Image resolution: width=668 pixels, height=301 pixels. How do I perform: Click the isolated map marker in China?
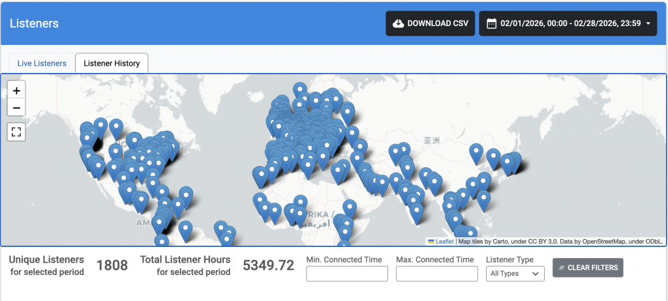pos(476,152)
